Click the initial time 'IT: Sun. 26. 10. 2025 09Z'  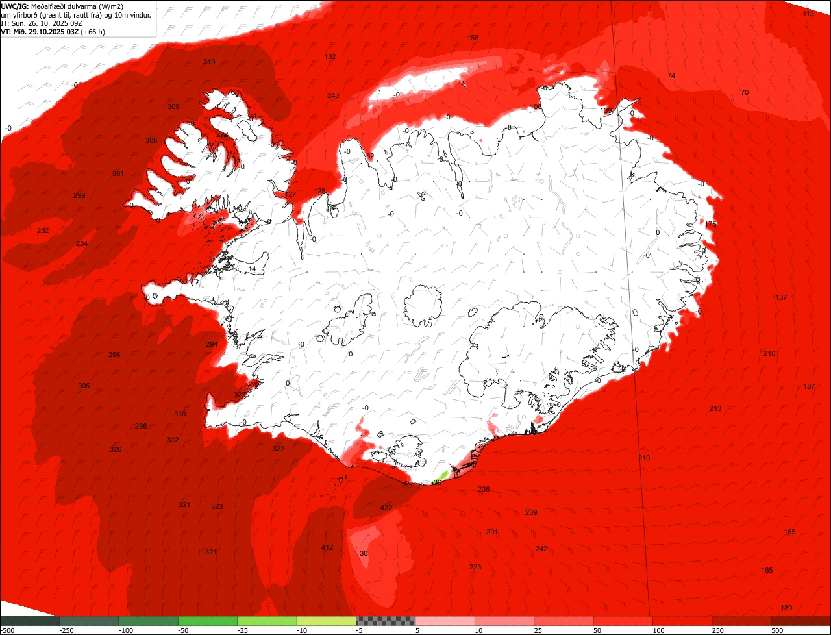[42, 23]
